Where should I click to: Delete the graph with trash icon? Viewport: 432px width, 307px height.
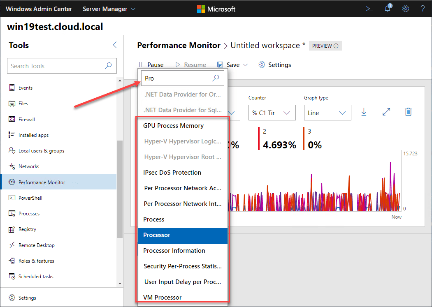click(x=408, y=112)
